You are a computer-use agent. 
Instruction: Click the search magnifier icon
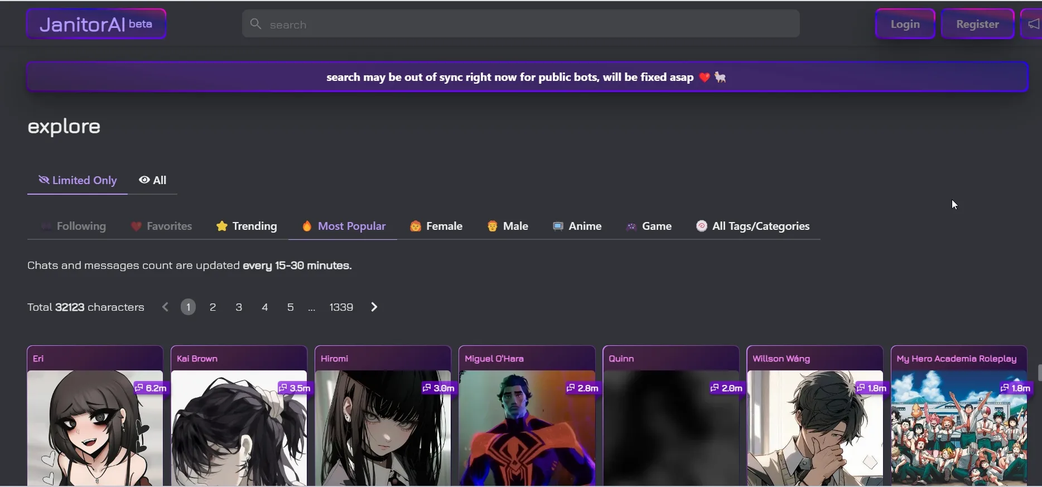(x=255, y=24)
